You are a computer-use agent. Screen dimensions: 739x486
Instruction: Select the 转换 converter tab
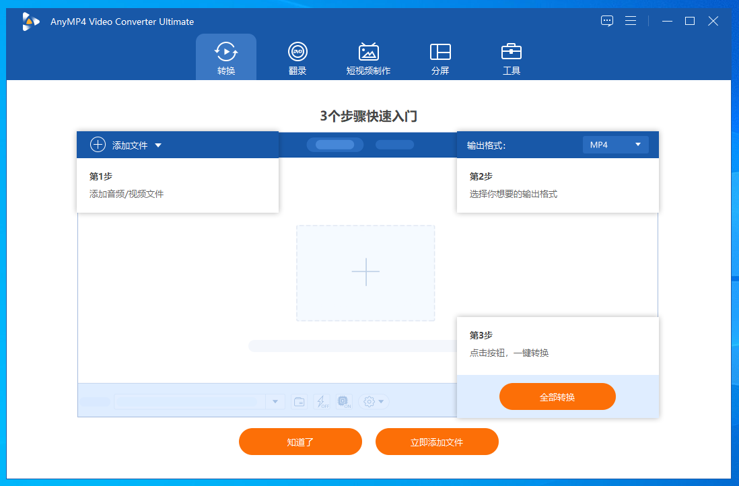point(226,58)
